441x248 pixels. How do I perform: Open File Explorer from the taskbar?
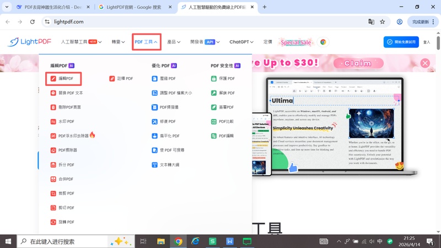(x=161, y=241)
